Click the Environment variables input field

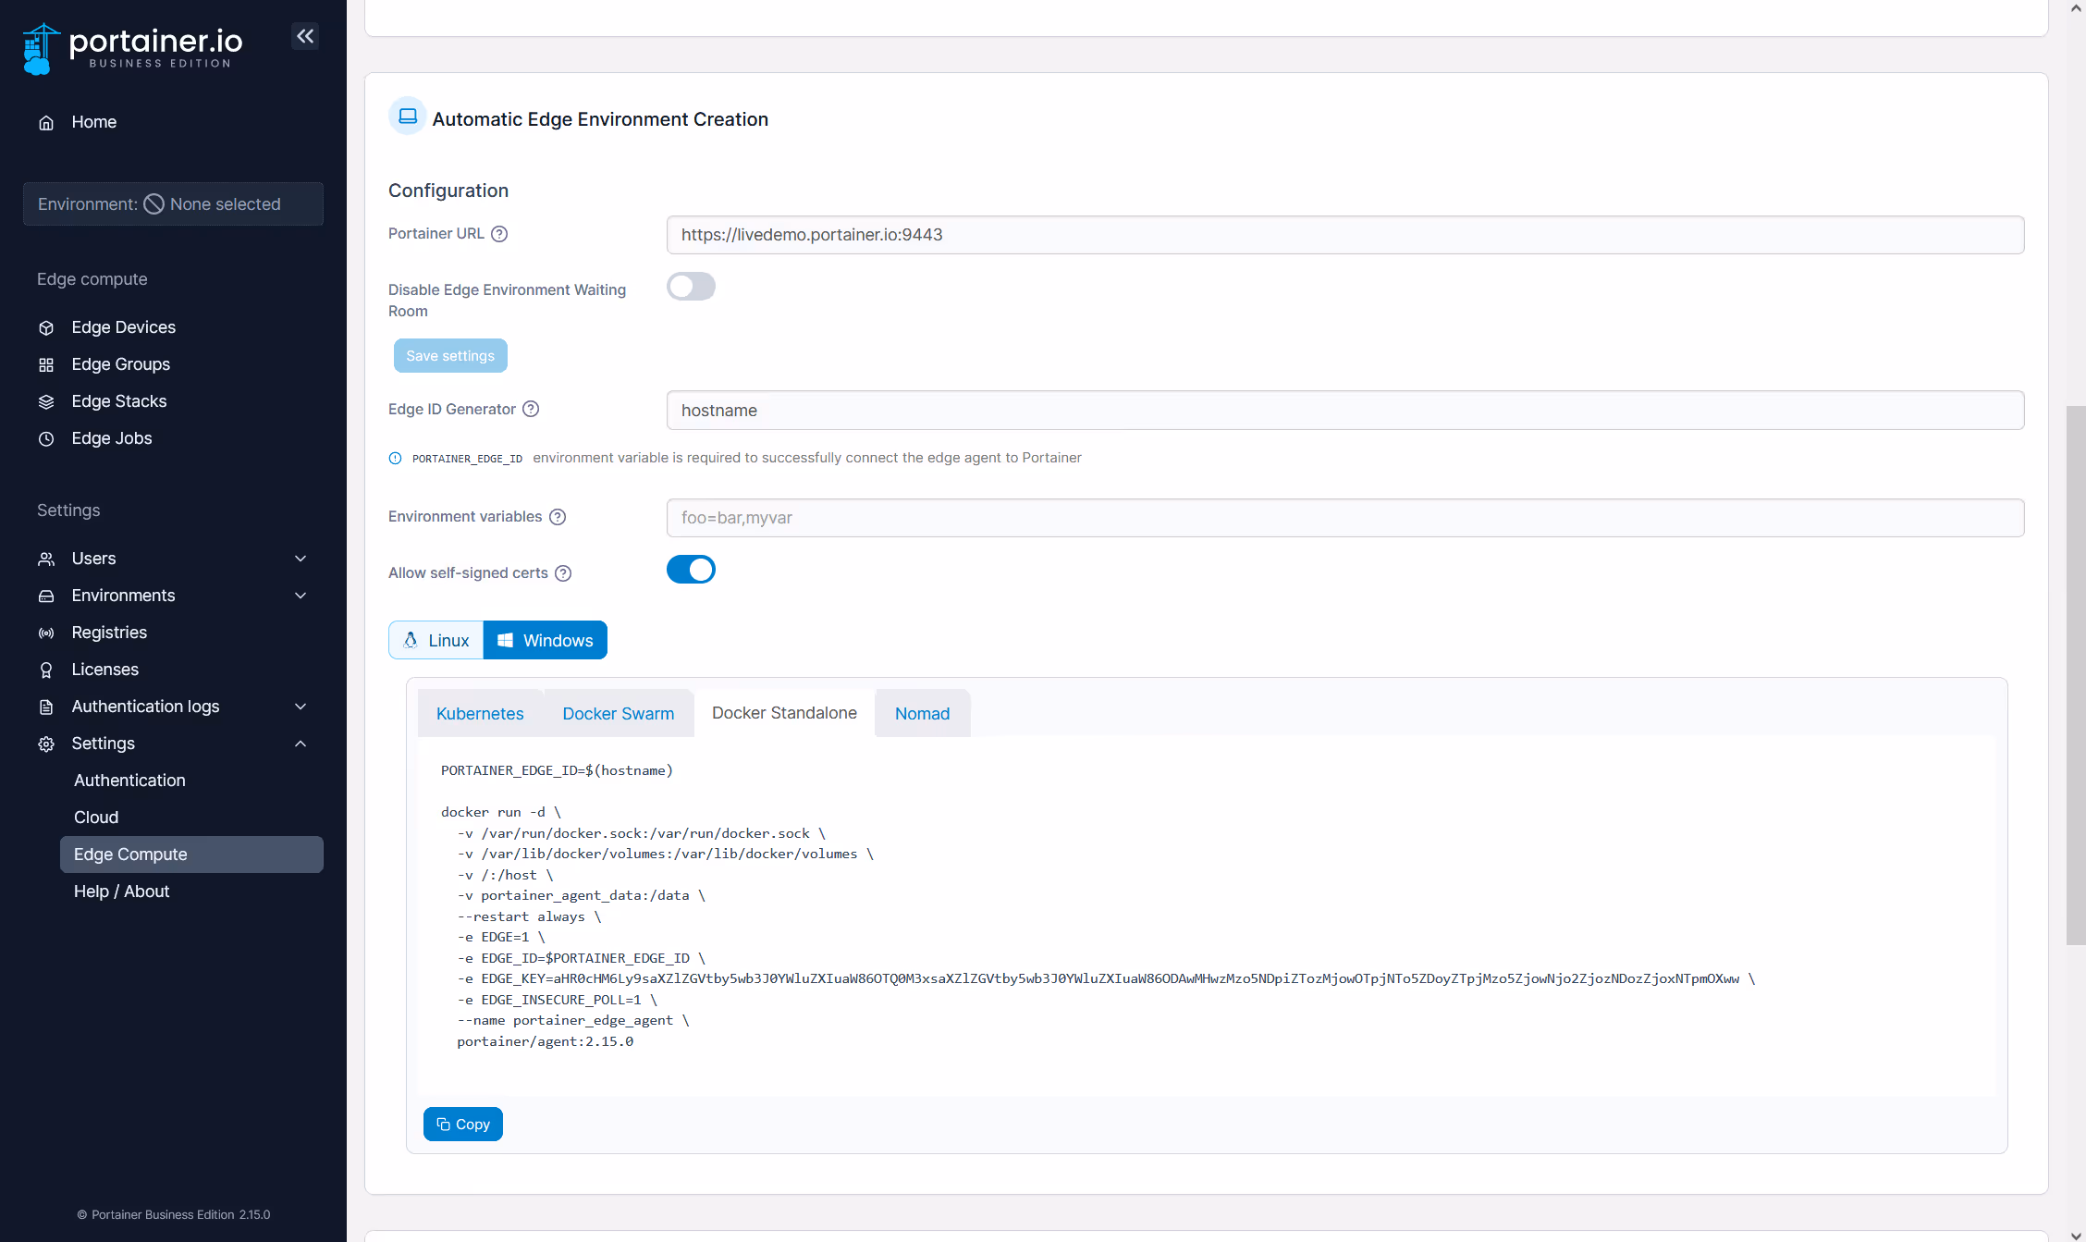(1345, 518)
